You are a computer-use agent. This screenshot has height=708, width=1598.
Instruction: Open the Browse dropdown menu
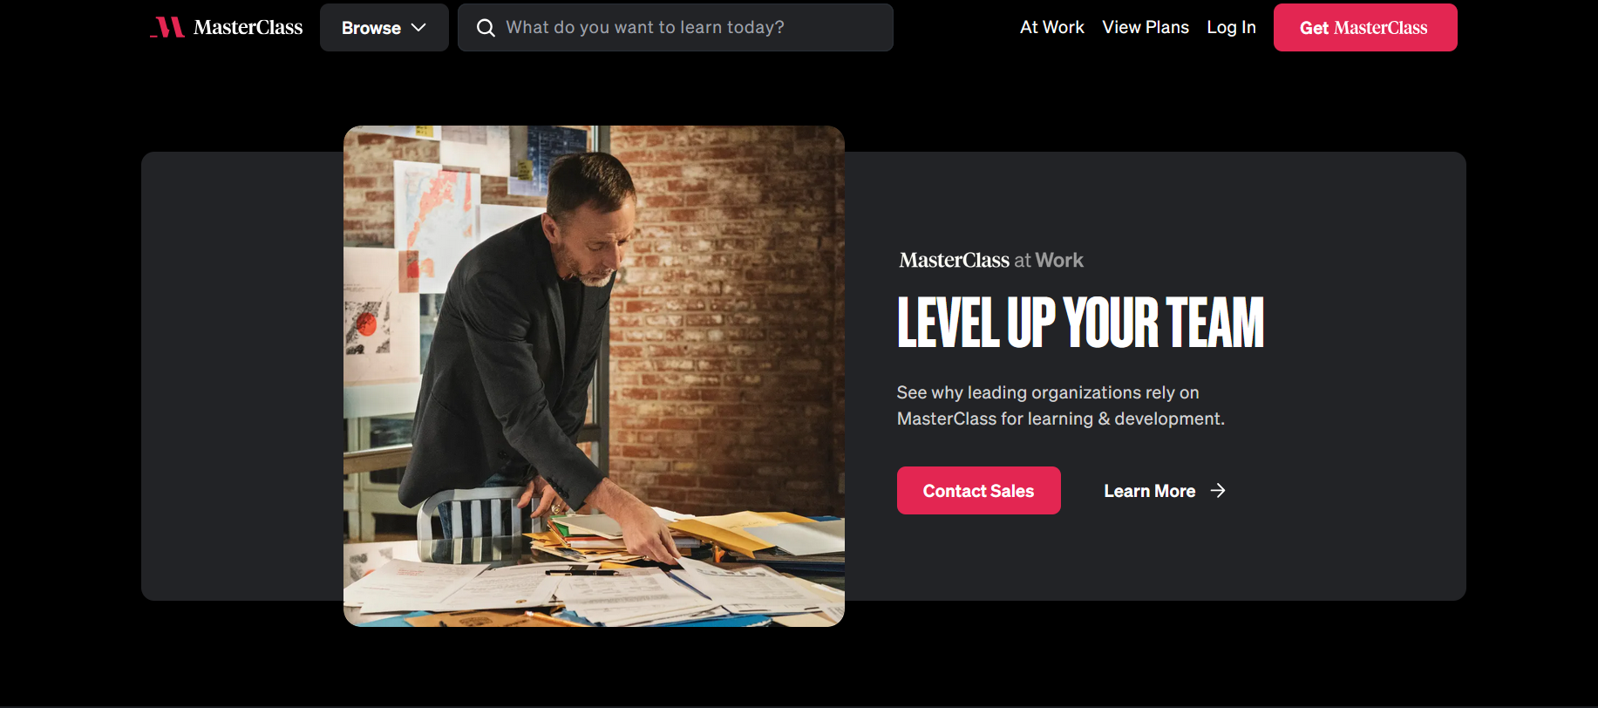tap(384, 27)
